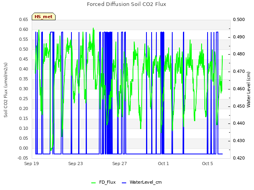Click the HS_met label tag
Viewport: 254px width, 190px height.
pos(44,17)
